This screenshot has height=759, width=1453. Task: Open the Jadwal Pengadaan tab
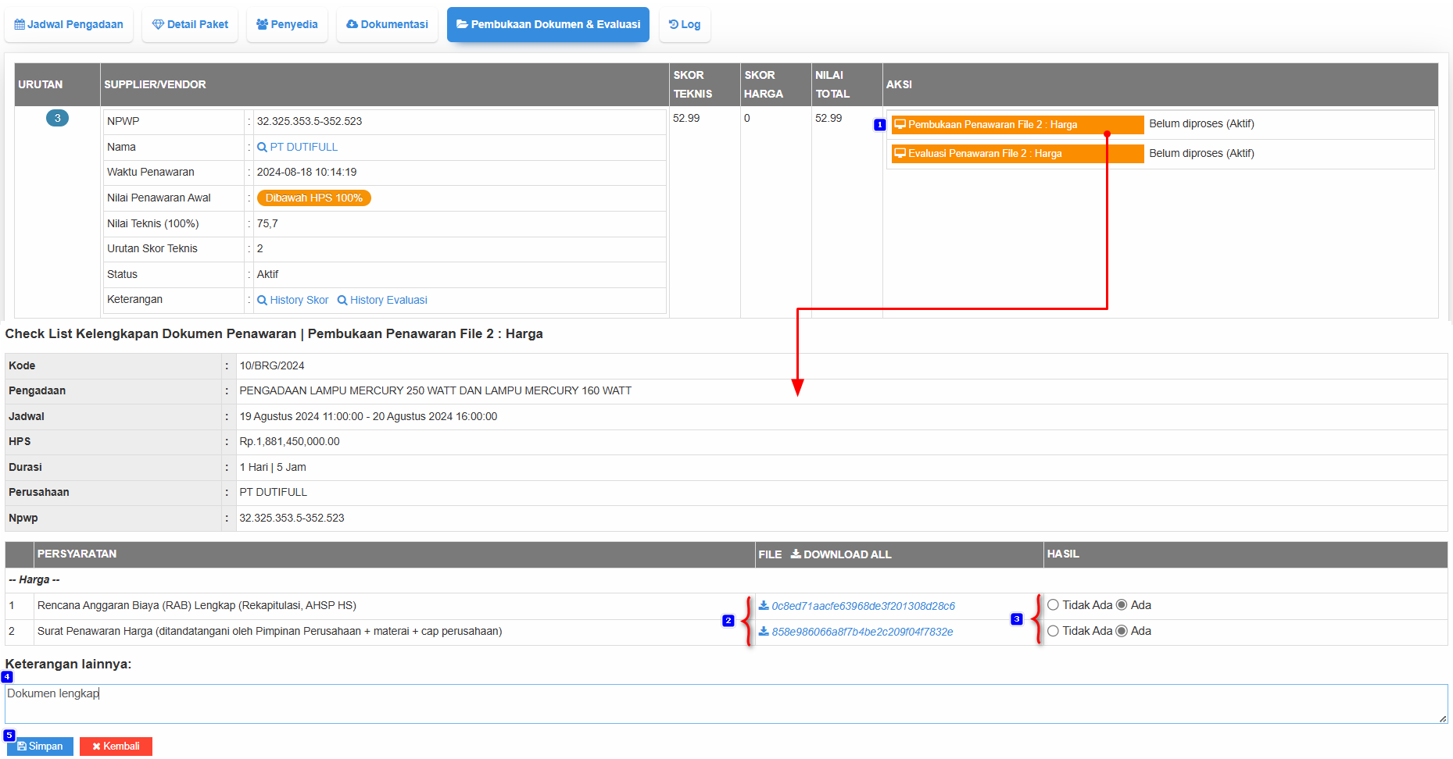pyautogui.click(x=69, y=24)
